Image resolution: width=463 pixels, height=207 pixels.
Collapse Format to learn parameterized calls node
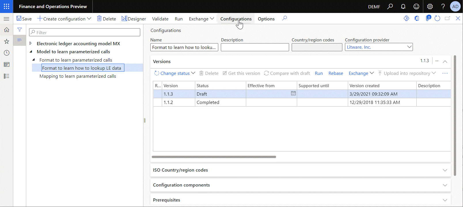33,60
